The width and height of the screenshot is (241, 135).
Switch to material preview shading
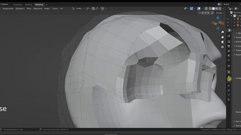(217, 9)
